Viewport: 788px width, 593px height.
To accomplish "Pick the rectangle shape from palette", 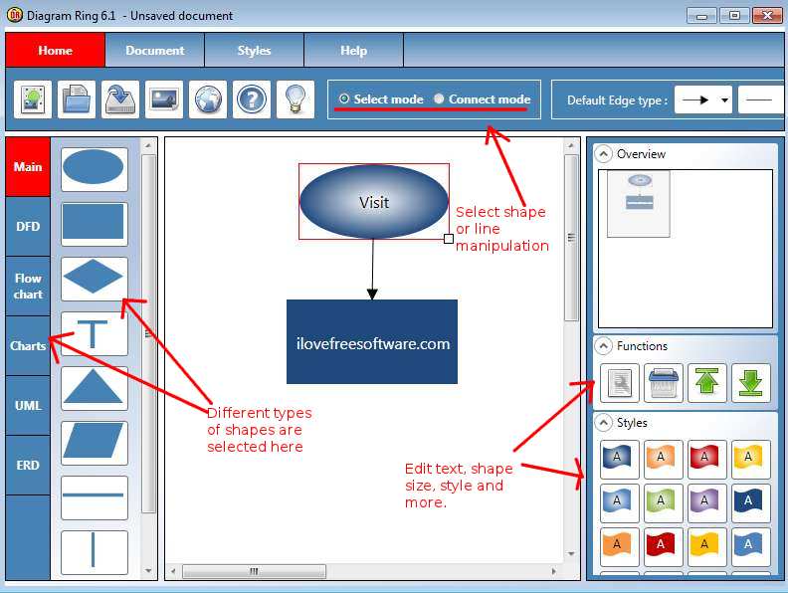I will point(94,224).
